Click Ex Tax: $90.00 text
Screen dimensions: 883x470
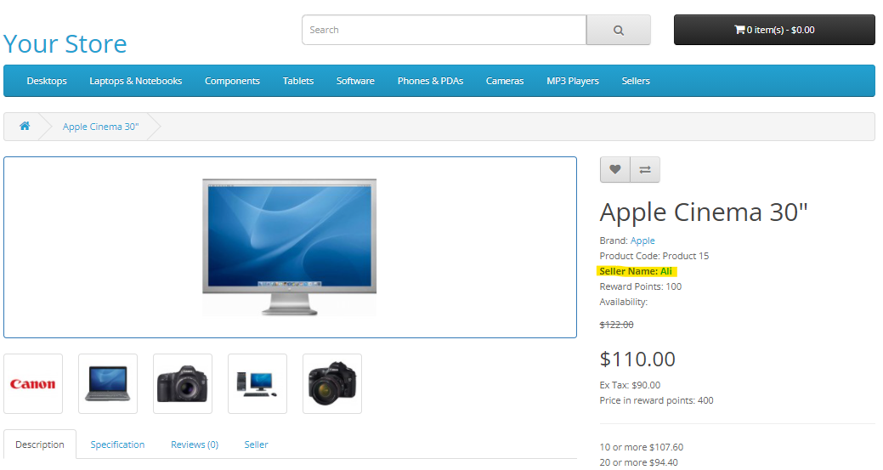[x=630, y=385]
